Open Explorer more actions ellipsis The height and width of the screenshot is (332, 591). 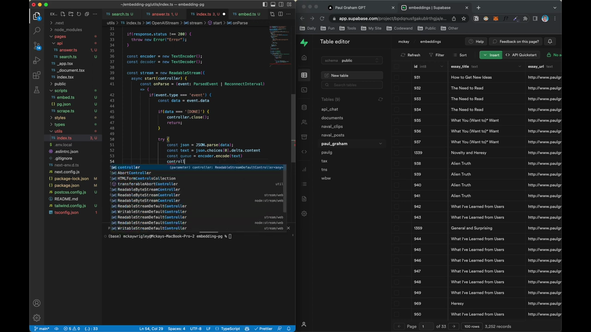pos(95,14)
